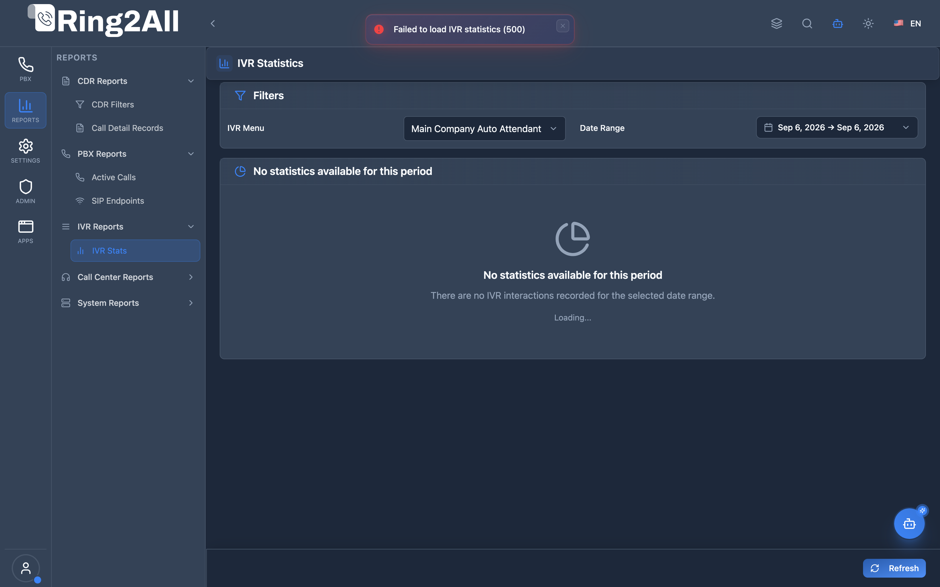
Task: Click the Refresh button
Action: [x=894, y=568]
